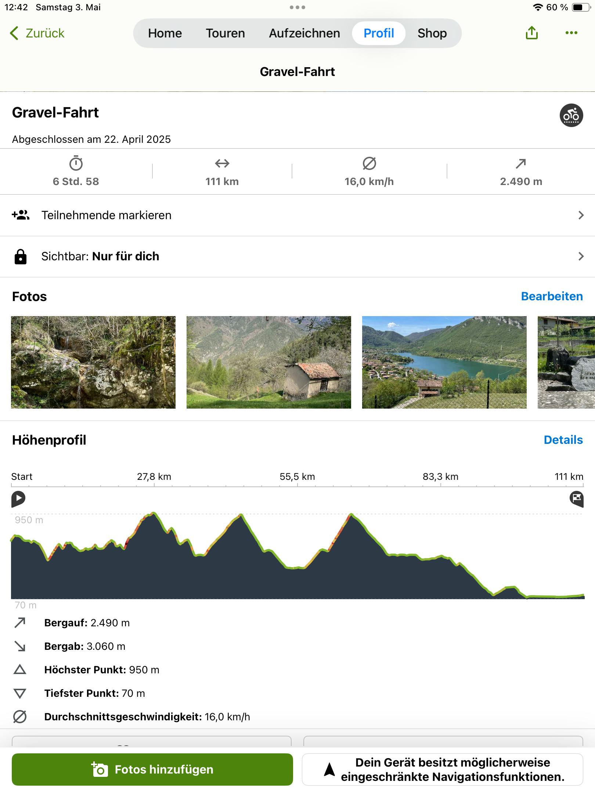Tap the navigation arrow icon in warning banner
595x793 pixels.
click(329, 769)
